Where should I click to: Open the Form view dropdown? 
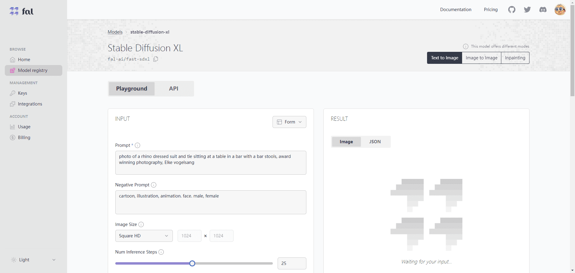tap(289, 122)
